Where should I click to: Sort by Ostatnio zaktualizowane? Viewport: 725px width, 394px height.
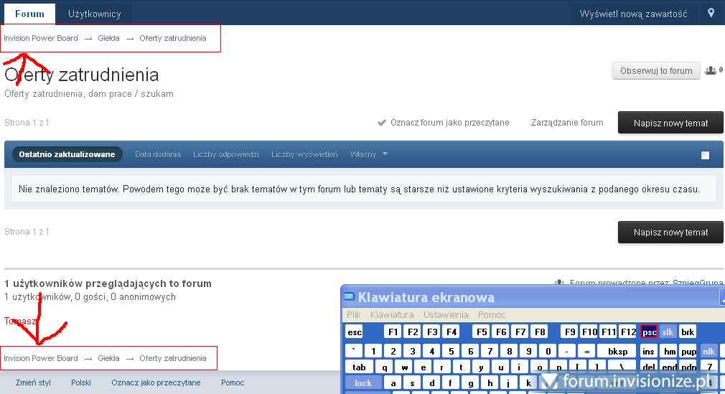[67, 154]
